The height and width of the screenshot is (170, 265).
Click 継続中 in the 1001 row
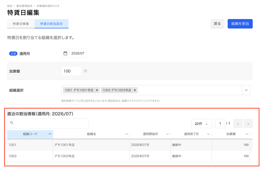177,145
